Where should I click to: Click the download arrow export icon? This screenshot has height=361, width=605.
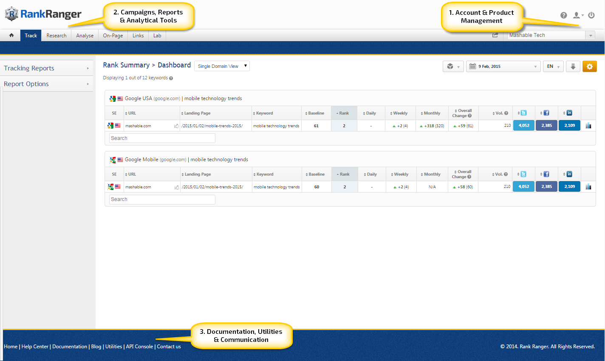(573, 67)
